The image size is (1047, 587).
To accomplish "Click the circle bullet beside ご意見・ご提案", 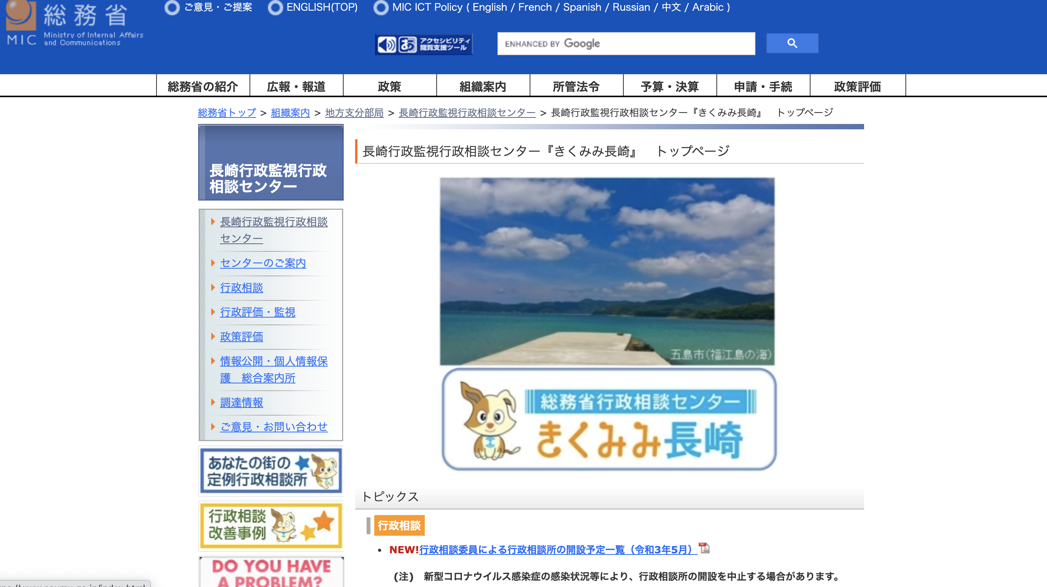I will pos(172,7).
